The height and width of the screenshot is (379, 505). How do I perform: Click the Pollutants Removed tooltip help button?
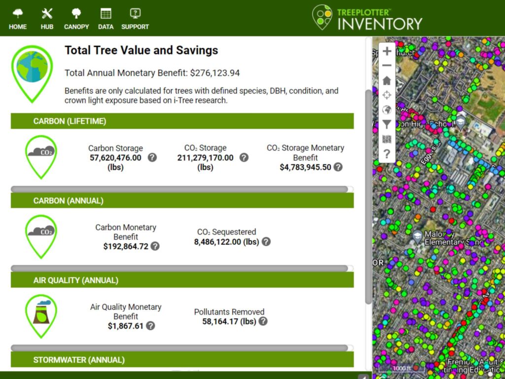tap(263, 321)
